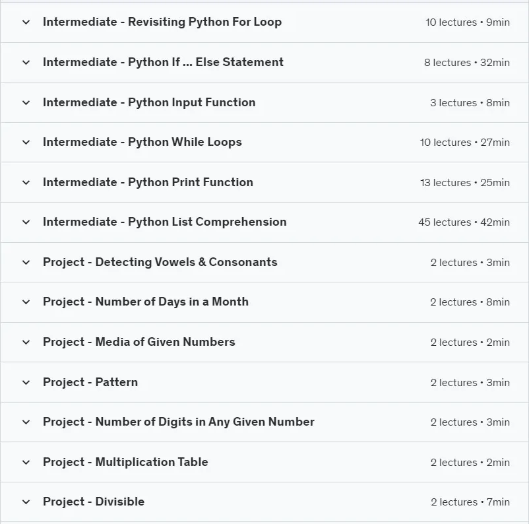
Task: Click chevron beside Media of Given Numbers
Action: tap(26, 343)
